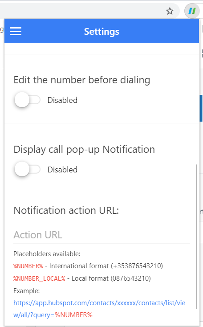Click the red %NUMBER% at end of example URL
203x327 pixels.
click(73, 315)
